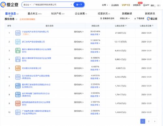
Task: Switch to the 重点关注 tab
Action: click(33, 14)
